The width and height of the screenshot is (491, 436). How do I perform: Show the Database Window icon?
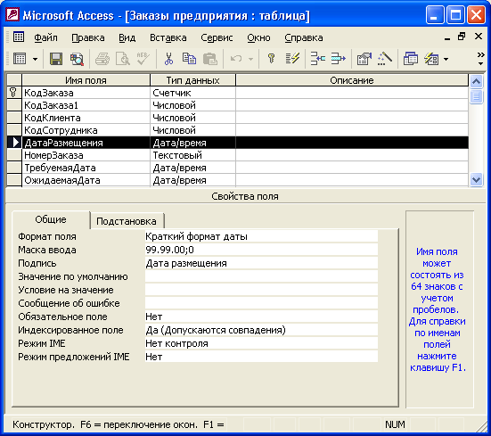pos(410,59)
